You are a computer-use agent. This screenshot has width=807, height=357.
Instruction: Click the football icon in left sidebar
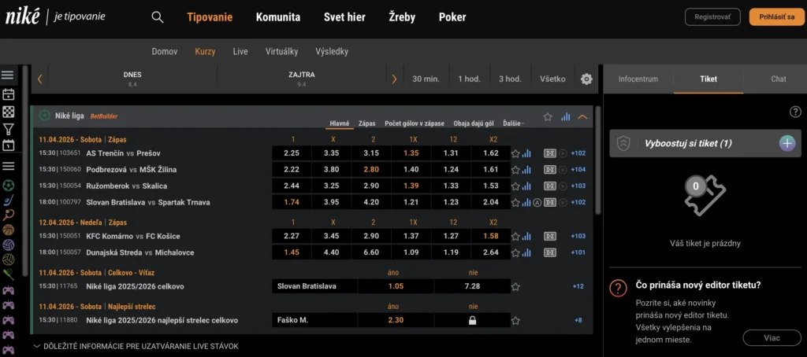[9, 186]
